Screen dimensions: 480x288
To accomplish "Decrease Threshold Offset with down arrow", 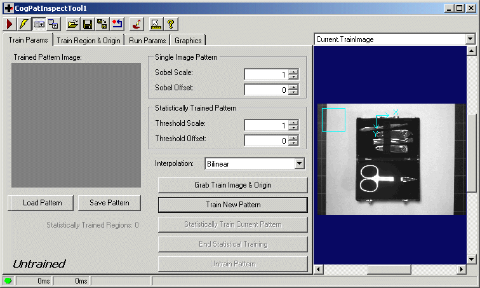I will [293, 143].
